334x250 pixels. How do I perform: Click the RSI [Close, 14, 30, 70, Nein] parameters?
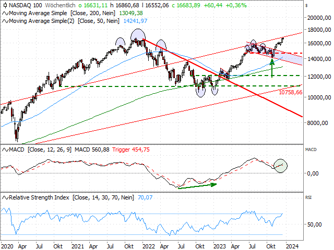(x=103, y=197)
